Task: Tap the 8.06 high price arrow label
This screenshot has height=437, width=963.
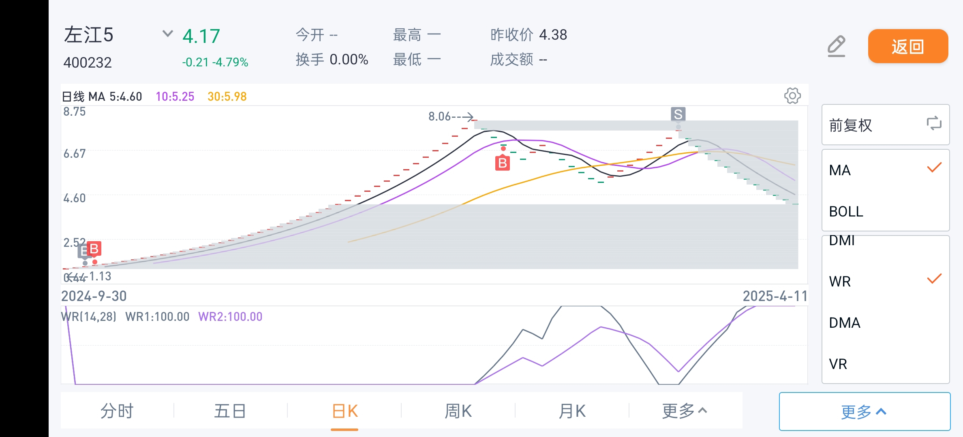Action: point(451,117)
